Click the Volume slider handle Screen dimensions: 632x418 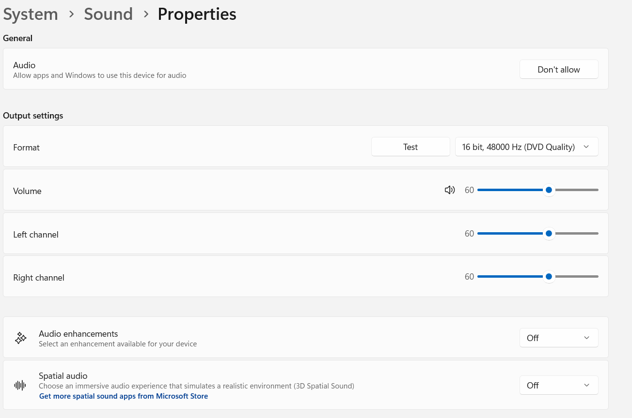coord(549,190)
